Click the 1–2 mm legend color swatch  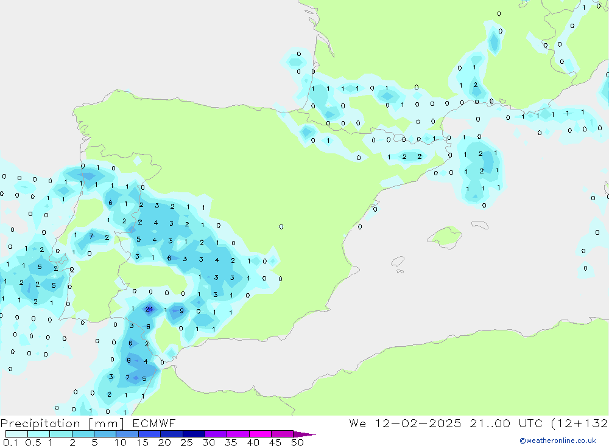point(61,434)
